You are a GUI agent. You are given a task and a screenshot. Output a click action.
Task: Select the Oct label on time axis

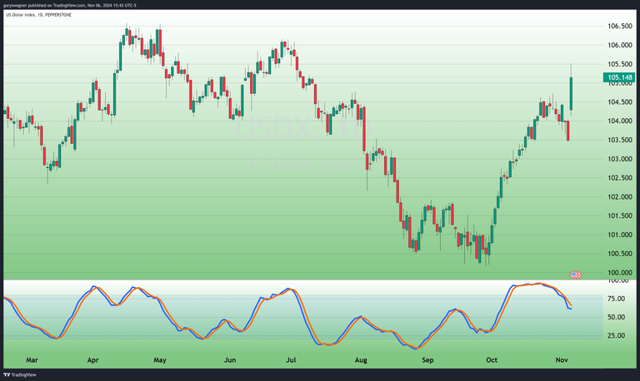tap(492, 360)
